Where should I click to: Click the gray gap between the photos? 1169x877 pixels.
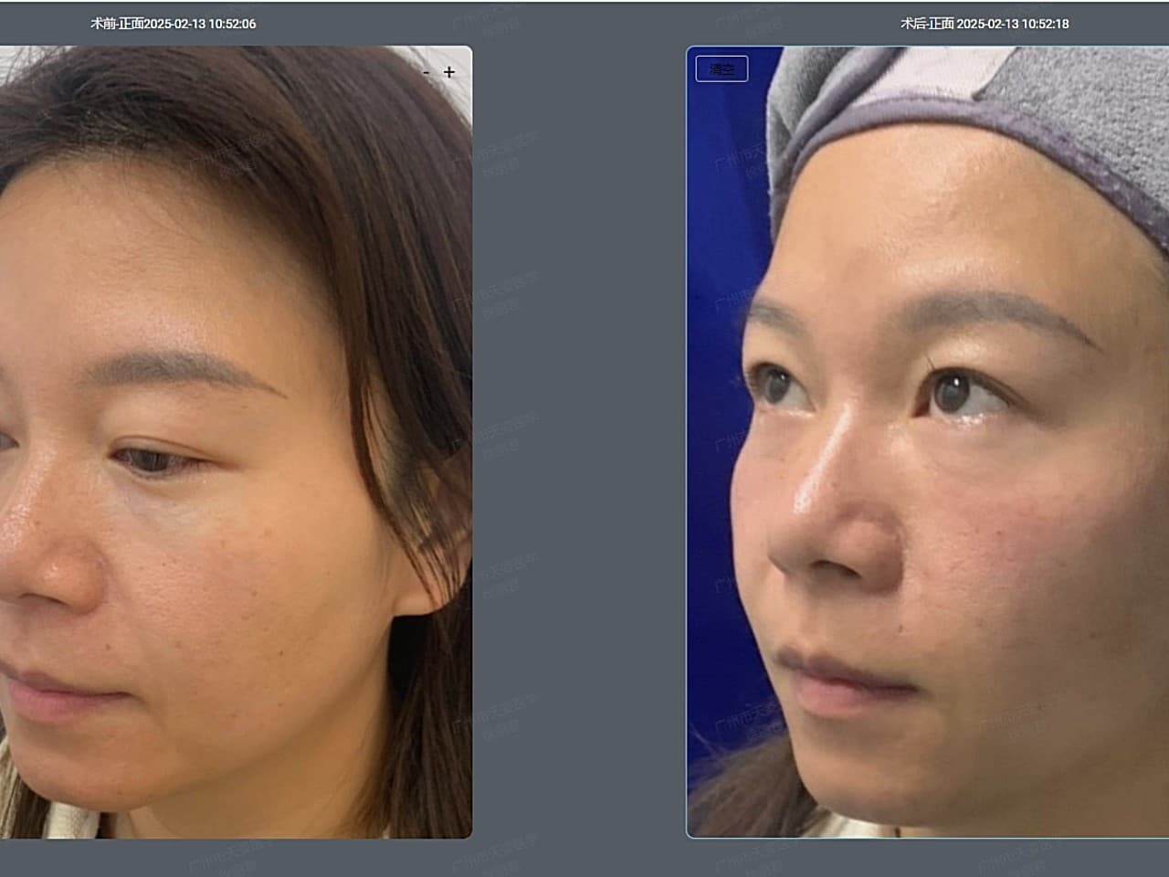pyautogui.click(x=579, y=438)
